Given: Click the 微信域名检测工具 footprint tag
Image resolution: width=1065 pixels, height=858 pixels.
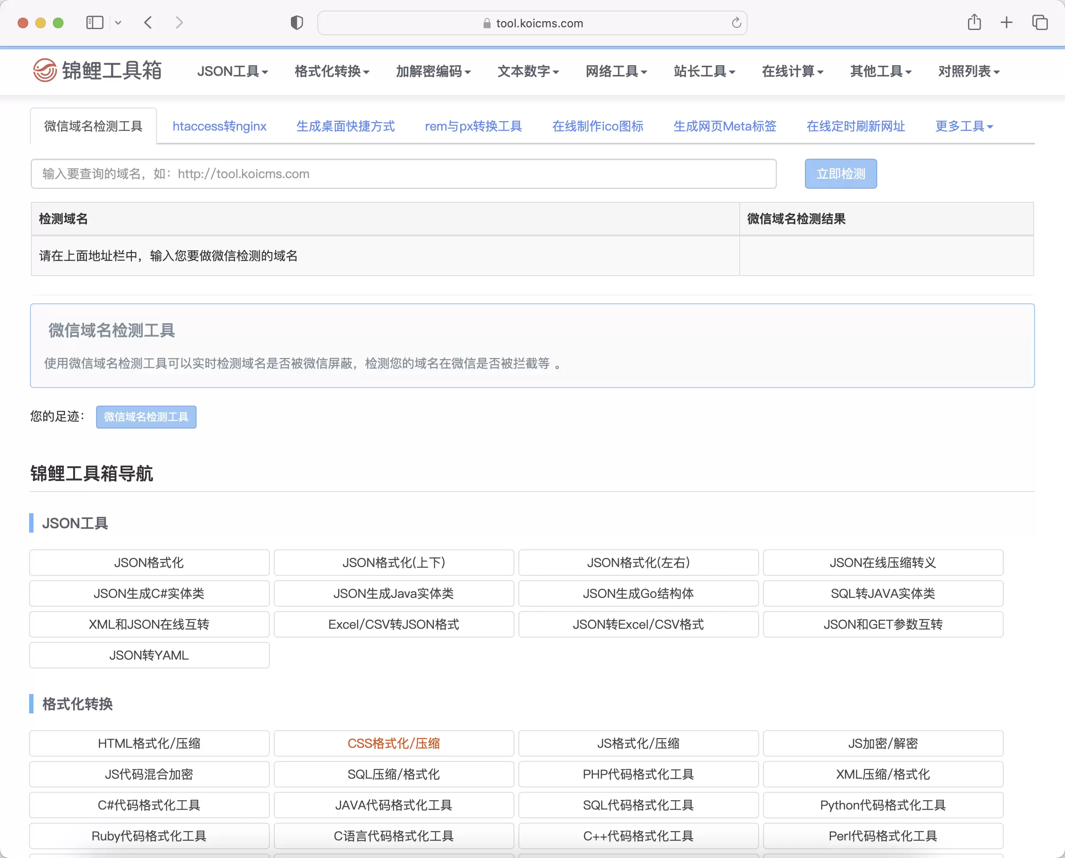Looking at the screenshot, I should tap(146, 417).
